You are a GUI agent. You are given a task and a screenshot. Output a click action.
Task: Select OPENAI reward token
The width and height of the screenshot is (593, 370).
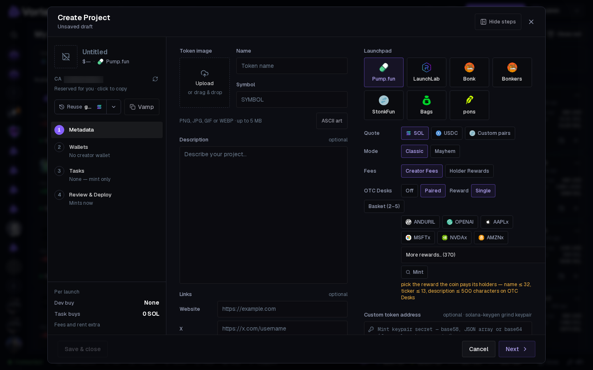460,222
